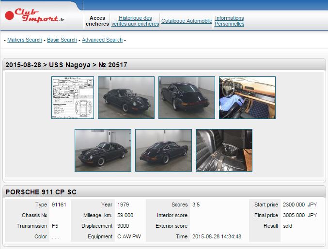View the rear-side Porsche photo in top row
Image resolution: width=328 pixels, height=249 pixels.
(187, 98)
